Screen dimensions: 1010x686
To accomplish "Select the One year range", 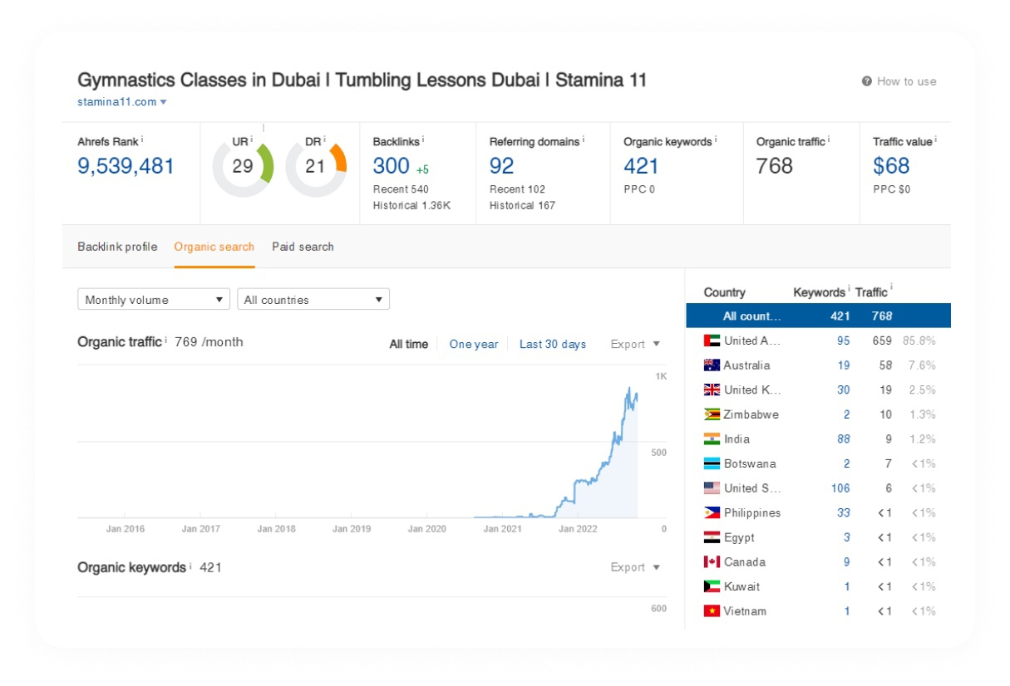I will point(474,344).
